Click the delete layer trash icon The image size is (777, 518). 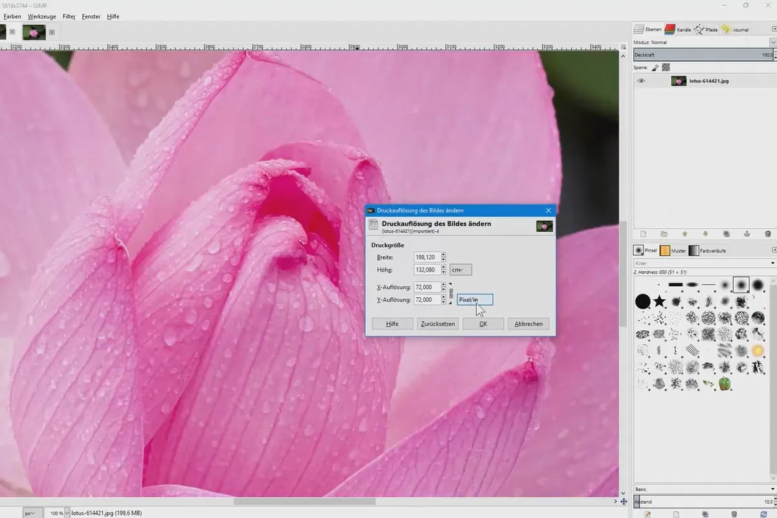tap(768, 234)
